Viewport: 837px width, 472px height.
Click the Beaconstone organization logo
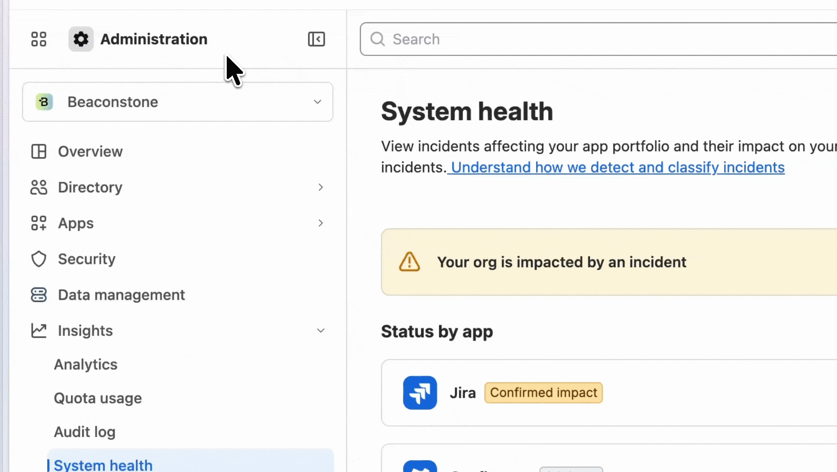(44, 102)
